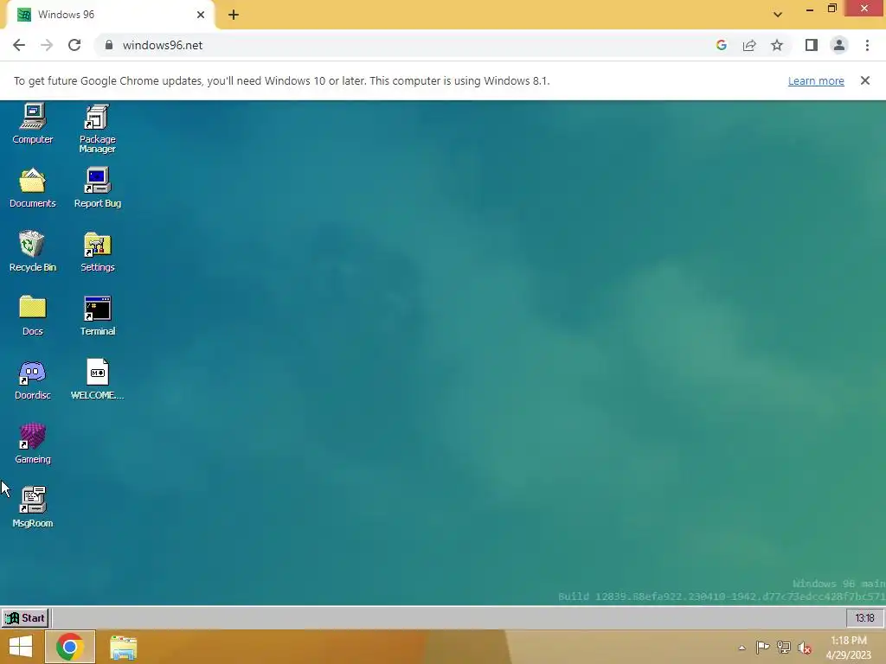Screen dimensions: 886x664
Task: Select the Documents folder icon
Action: coord(32,188)
